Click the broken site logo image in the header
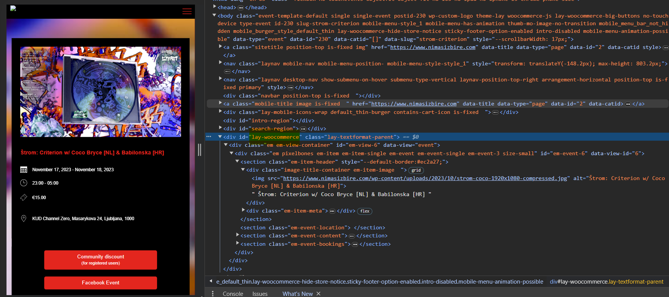 click(x=13, y=8)
